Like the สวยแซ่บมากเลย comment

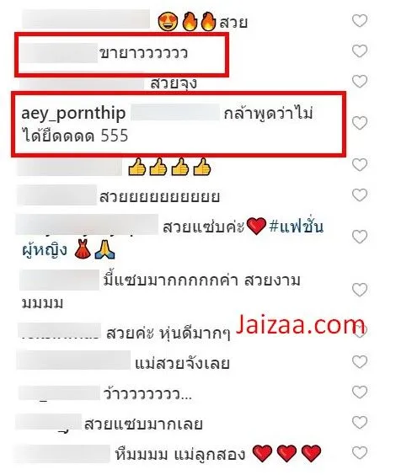click(360, 422)
